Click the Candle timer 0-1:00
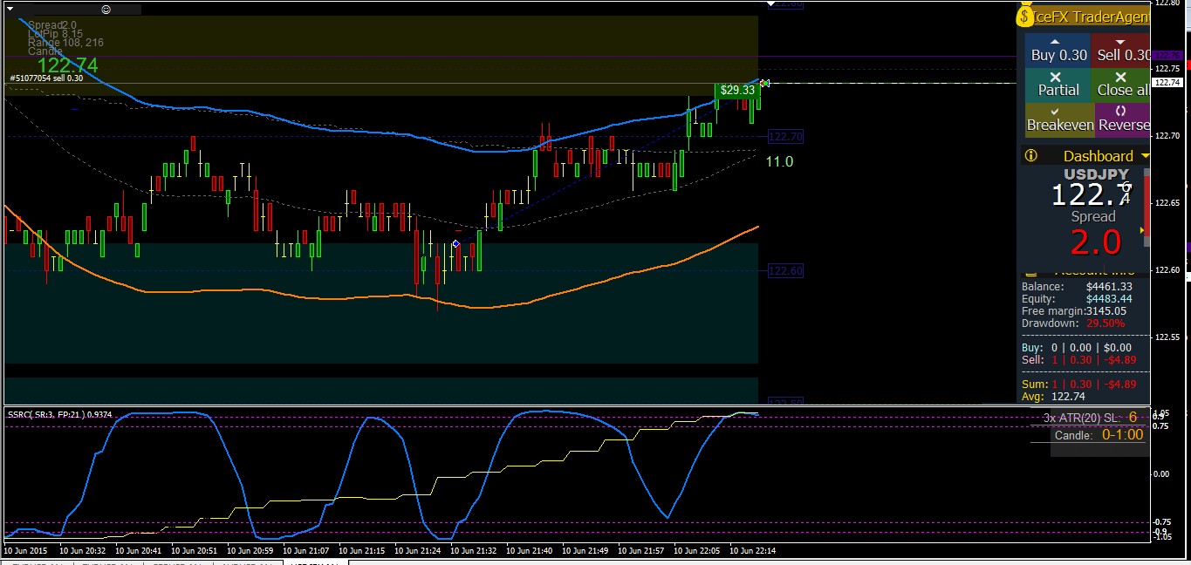This screenshot has height=565, width=1191. click(x=1122, y=434)
